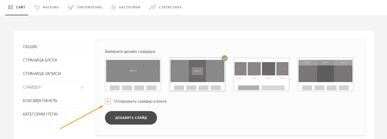Choose the third slider design with four tiles
This screenshot has width=387, height=139.
tap(261, 74)
